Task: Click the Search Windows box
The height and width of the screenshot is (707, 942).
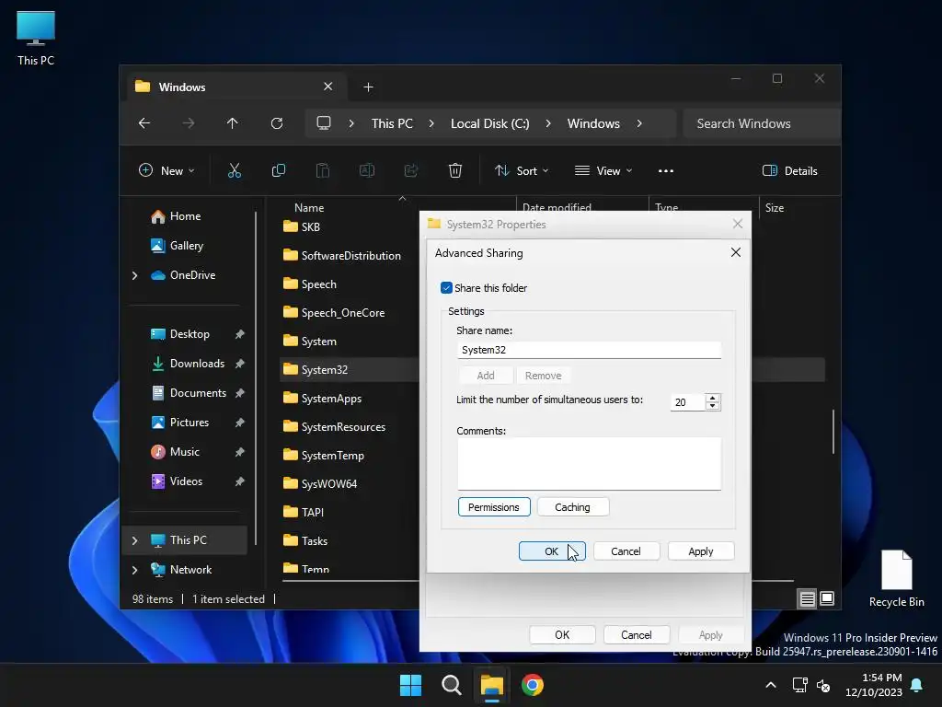Action: 762,123
